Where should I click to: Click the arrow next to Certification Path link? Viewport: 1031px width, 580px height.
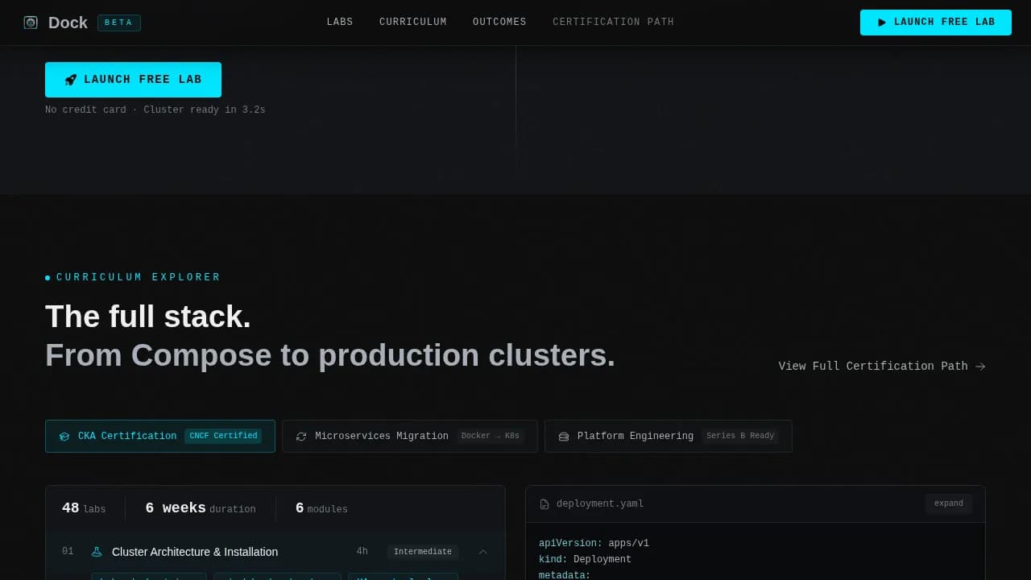coord(980,367)
